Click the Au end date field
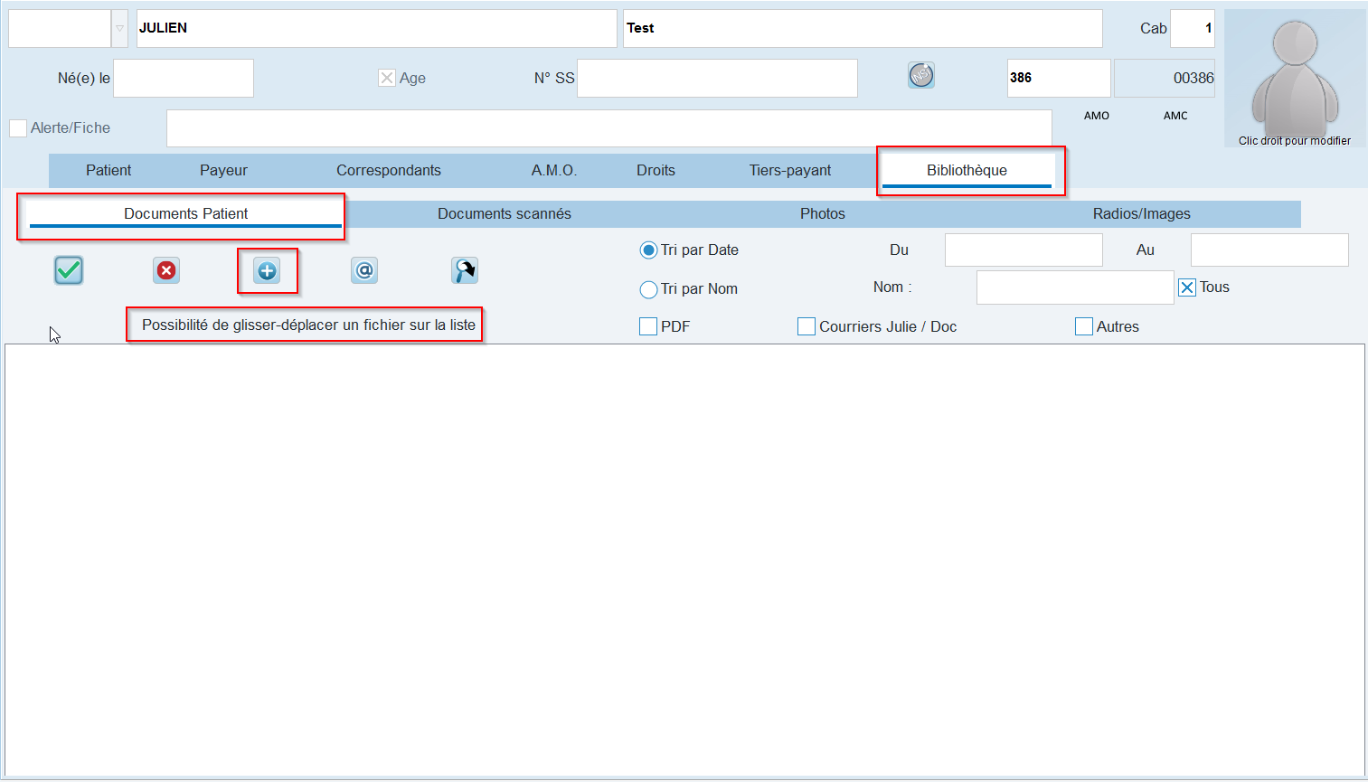This screenshot has width=1368, height=782. point(1269,250)
